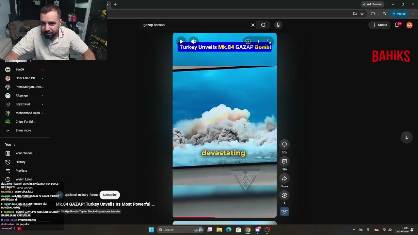
Task: Open the taskbar volume speaker control
Action: point(390,230)
